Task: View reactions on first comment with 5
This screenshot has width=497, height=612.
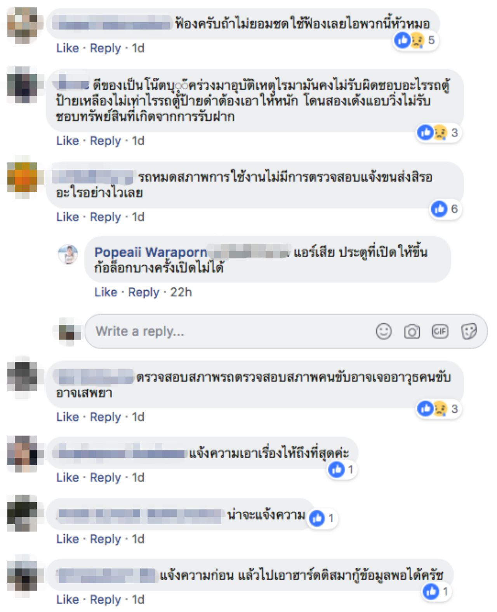Action: (415, 40)
